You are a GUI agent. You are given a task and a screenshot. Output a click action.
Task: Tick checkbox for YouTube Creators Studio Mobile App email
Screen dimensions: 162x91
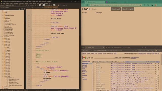[x=93, y=84]
